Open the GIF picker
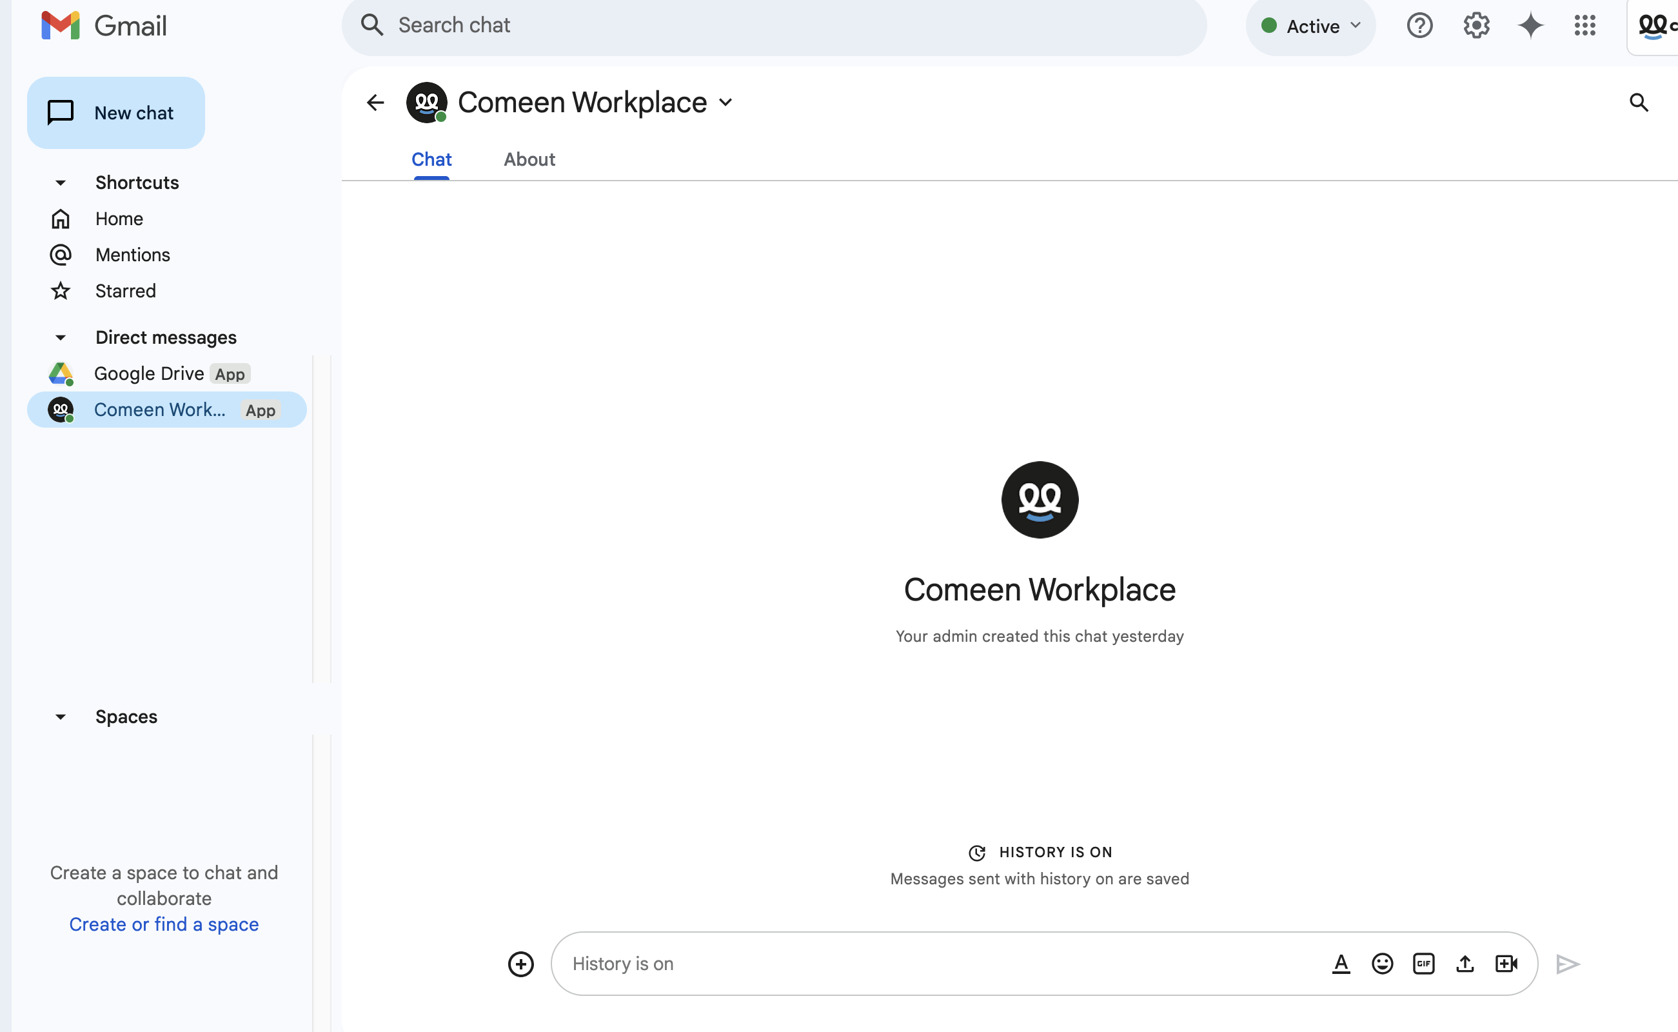Viewport: 1678px width, 1032px height. (1423, 964)
